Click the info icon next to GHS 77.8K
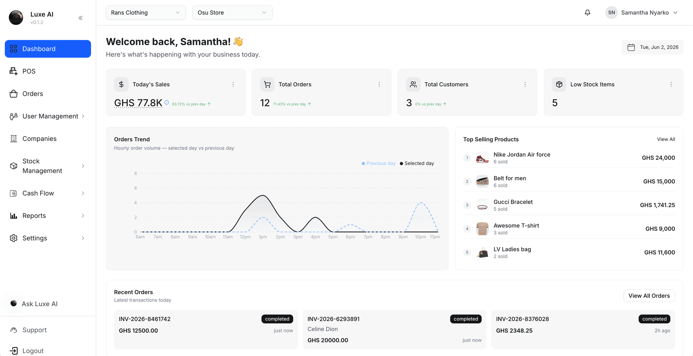The width and height of the screenshot is (693, 356). pyautogui.click(x=167, y=102)
